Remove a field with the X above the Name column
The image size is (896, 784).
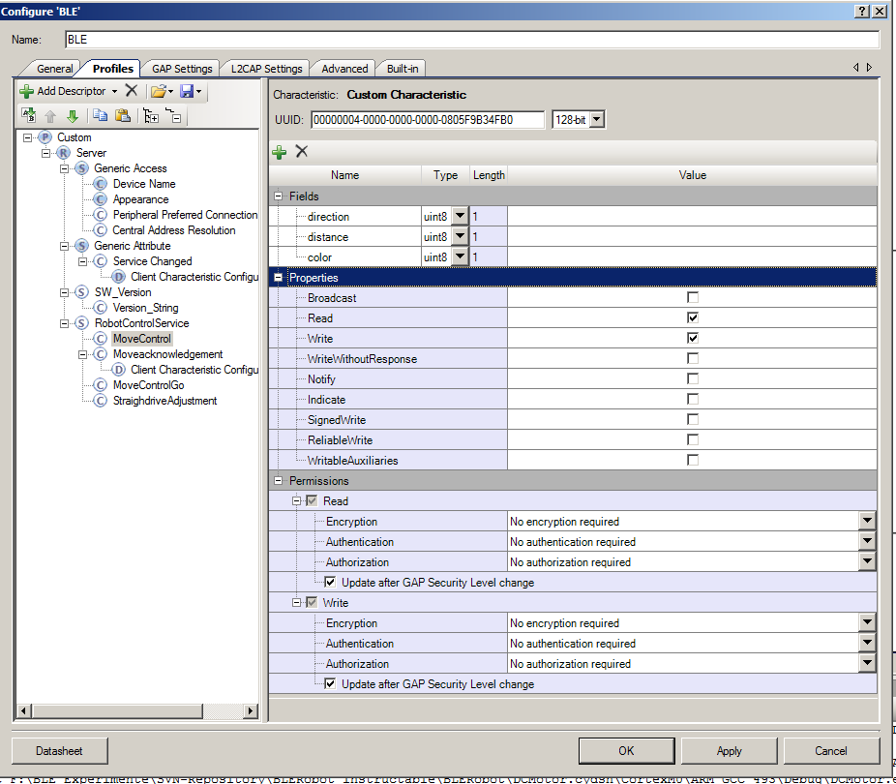[302, 151]
